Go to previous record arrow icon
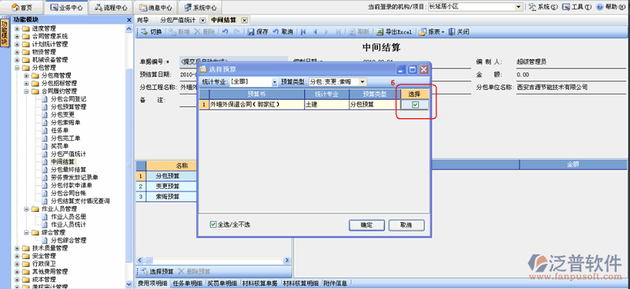The height and width of the screenshot is (289, 630). coord(315,32)
